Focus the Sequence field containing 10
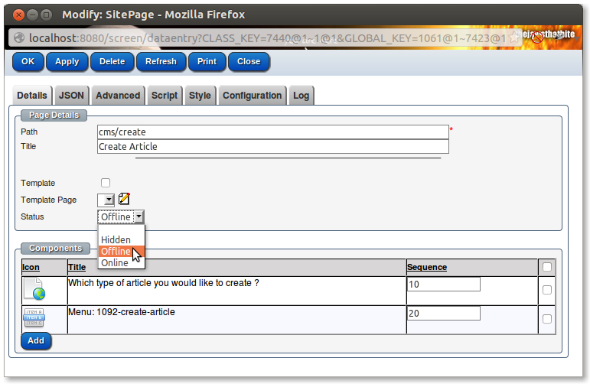The height and width of the screenshot is (384, 590). 443,285
